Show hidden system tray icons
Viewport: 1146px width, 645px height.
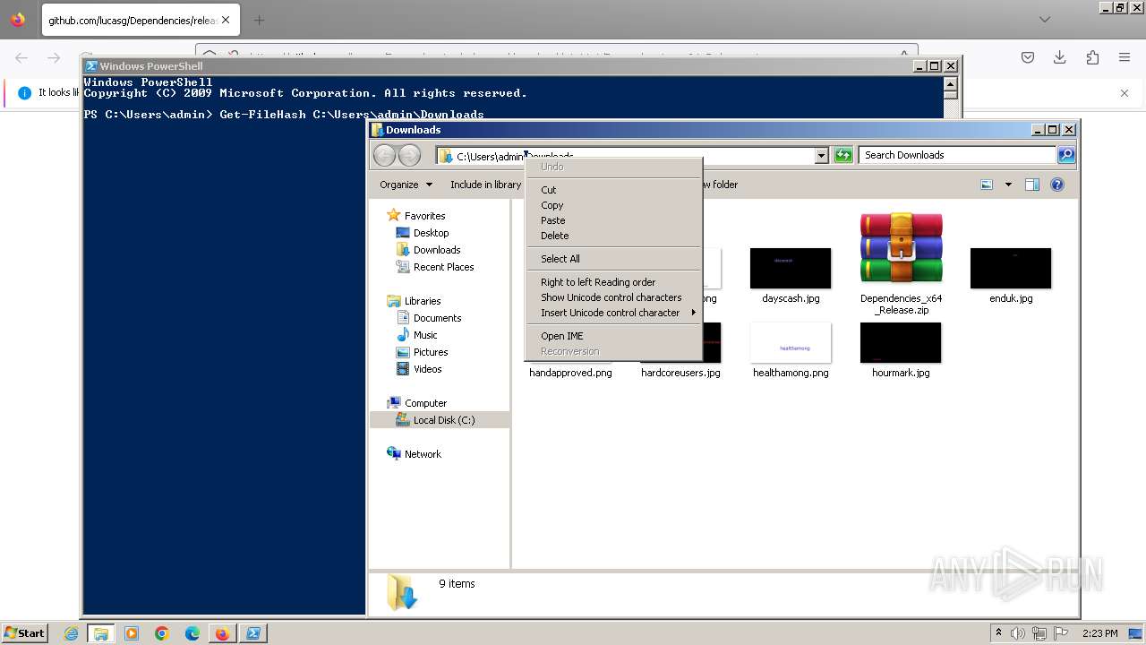[998, 632]
